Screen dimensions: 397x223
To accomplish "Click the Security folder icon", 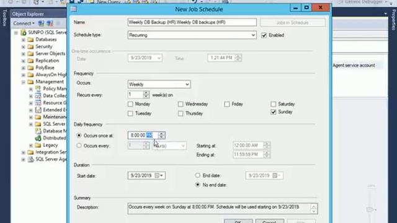I will click(x=30, y=46).
